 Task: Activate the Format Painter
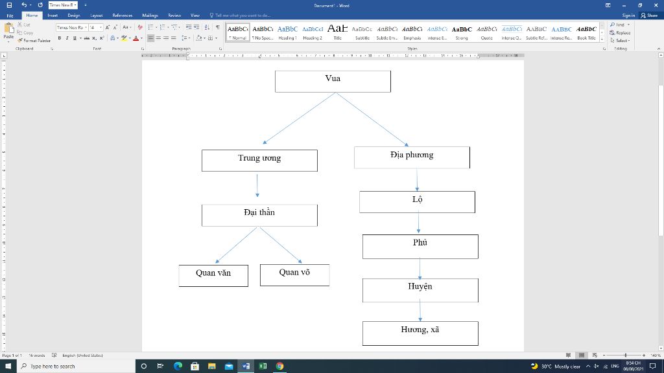click(x=34, y=41)
